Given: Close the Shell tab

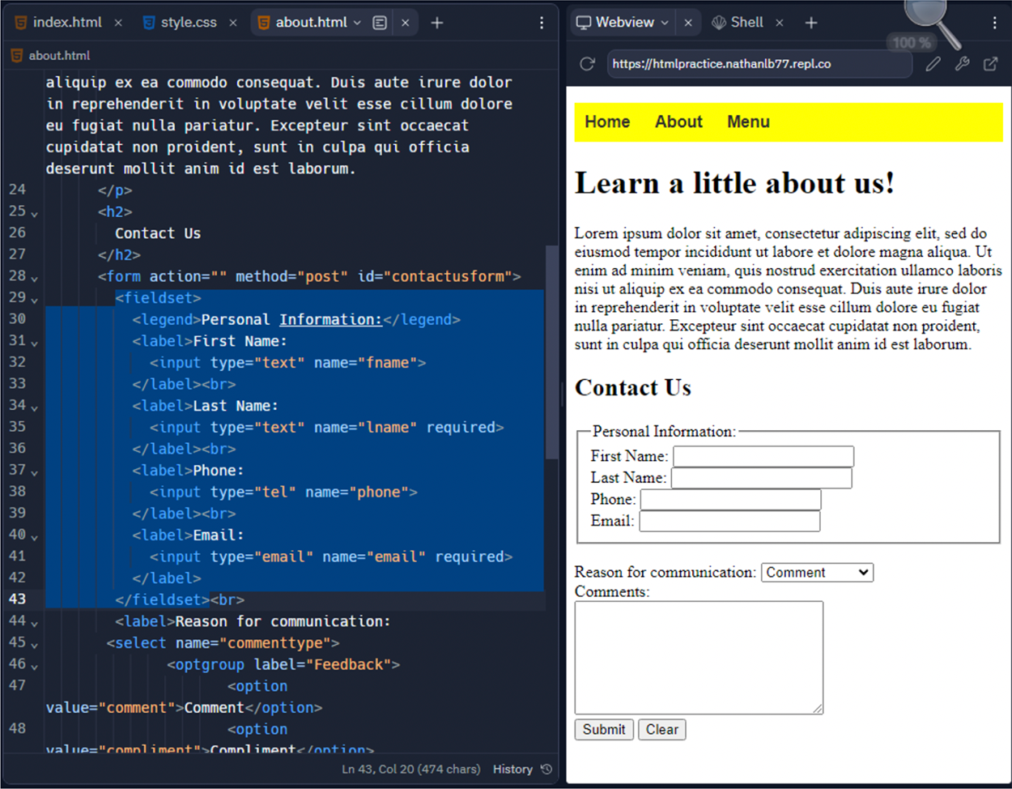Looking at the screenshot, I should (780, 23).
